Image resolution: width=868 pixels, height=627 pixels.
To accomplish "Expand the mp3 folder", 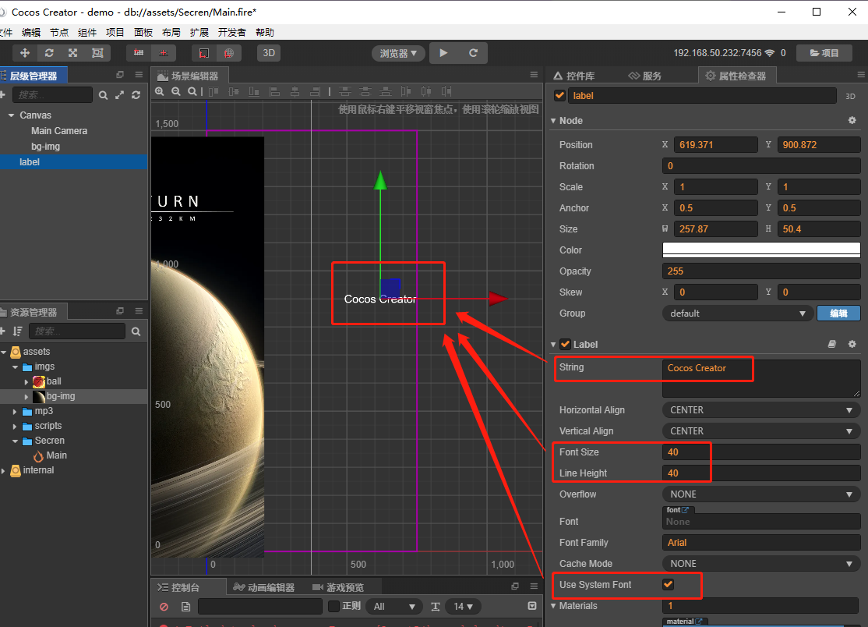I will [15, 412].
